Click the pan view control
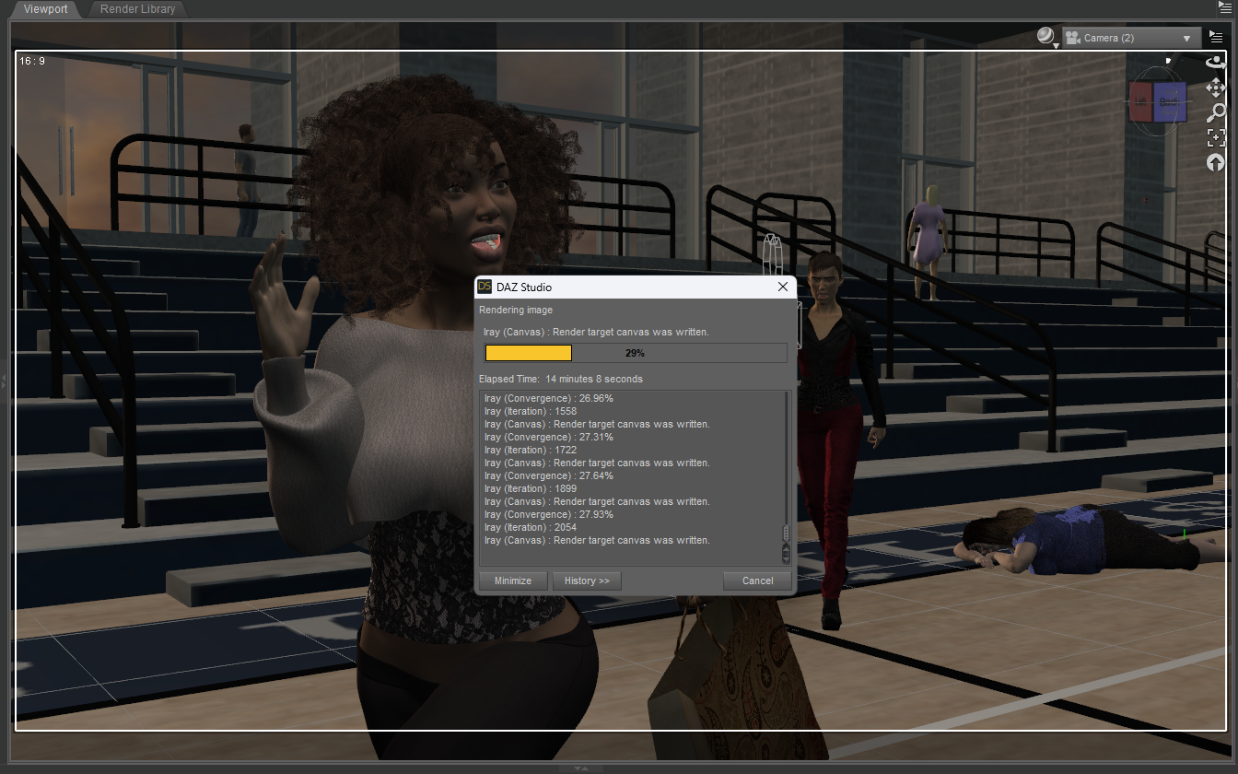Image resolution: width=1238 pixels, height=774 pixels. (1216, 88)
